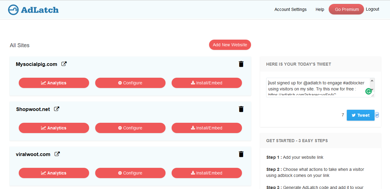Open external link icon for Shopwoot.net

[56, 109]
